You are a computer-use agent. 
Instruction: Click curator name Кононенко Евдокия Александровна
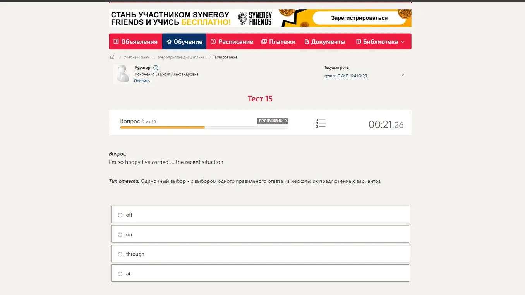166,74
